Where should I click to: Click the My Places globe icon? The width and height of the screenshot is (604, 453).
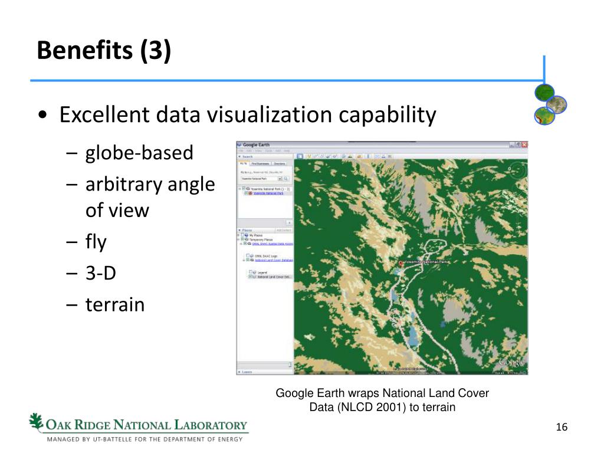point(247,235)
